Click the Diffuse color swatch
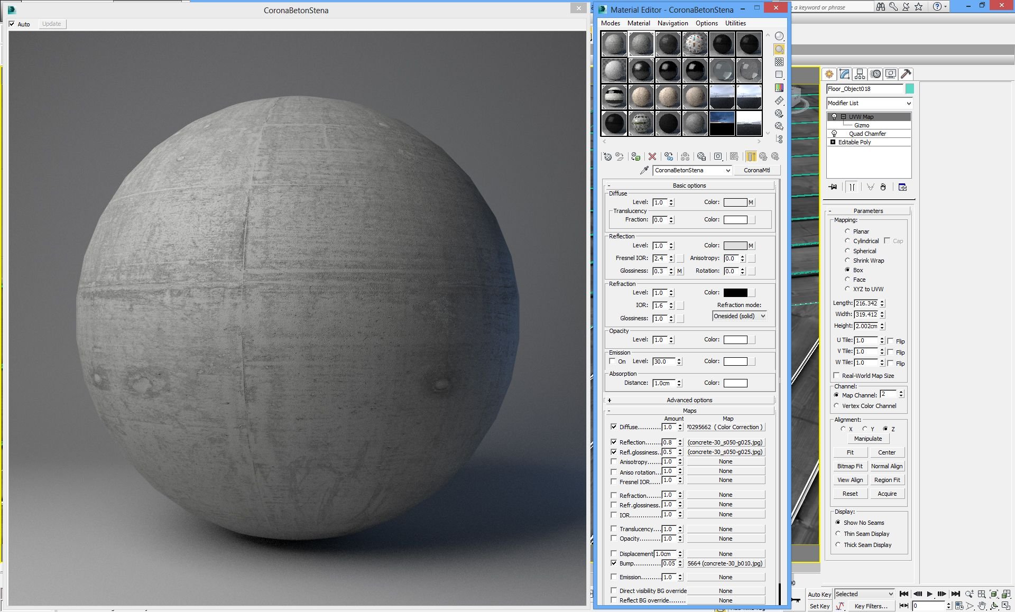Screen dimensions: 1015x612 [x=735, y=202]
